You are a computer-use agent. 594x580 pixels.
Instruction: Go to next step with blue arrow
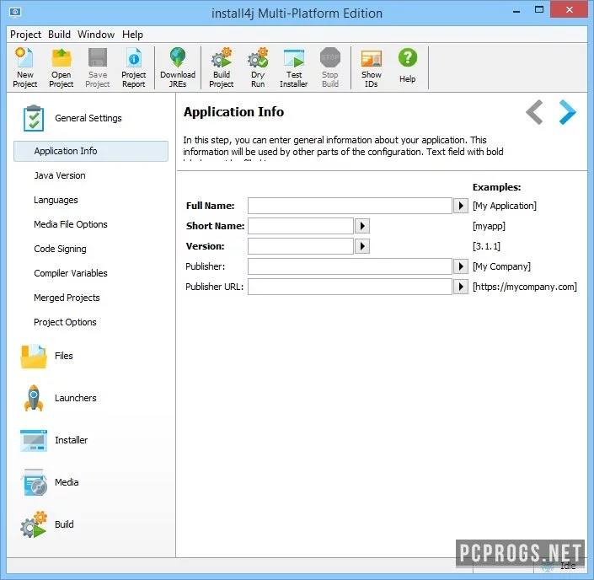(567, 112)
